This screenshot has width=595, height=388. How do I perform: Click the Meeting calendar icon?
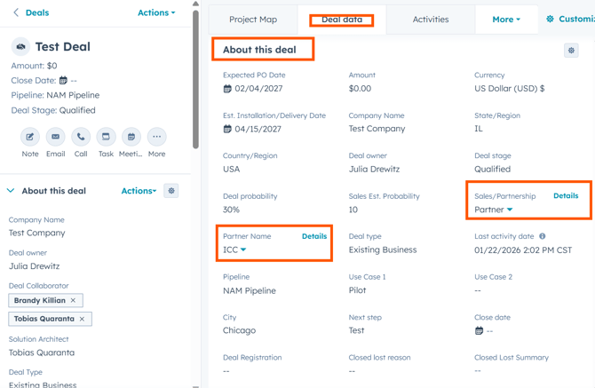pos(131,137)
